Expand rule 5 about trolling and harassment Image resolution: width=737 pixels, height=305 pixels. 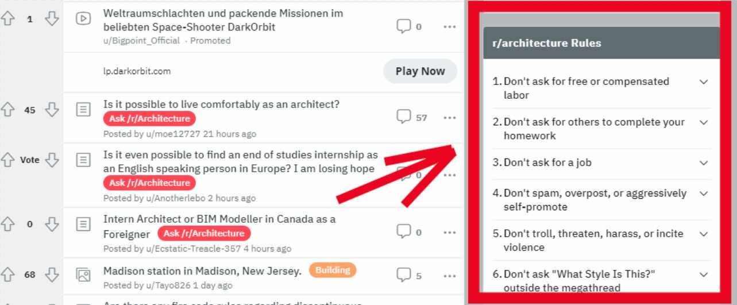click(x=704, y=234)
